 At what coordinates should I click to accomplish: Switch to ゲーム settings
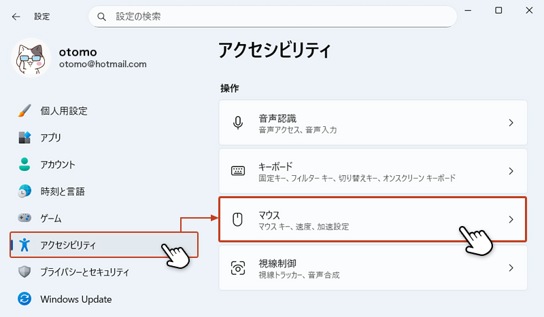(104, 219)
